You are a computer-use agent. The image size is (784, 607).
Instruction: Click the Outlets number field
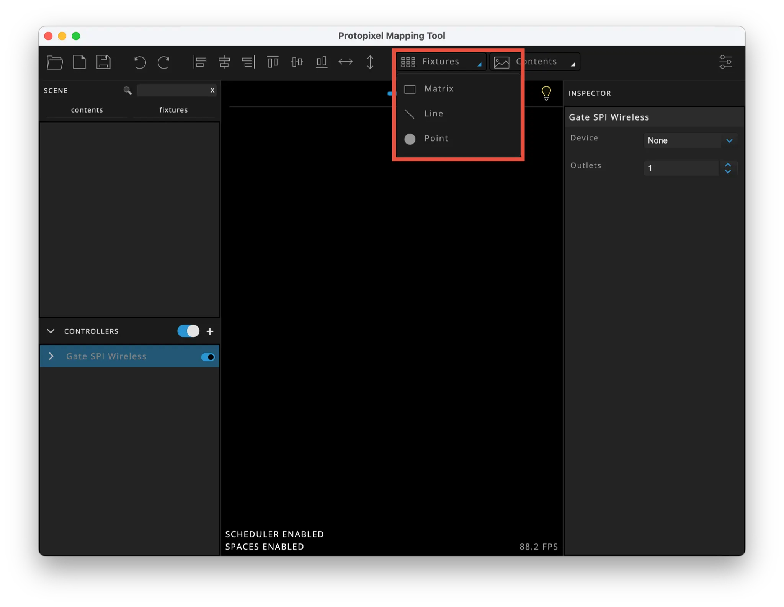(681, 168)
